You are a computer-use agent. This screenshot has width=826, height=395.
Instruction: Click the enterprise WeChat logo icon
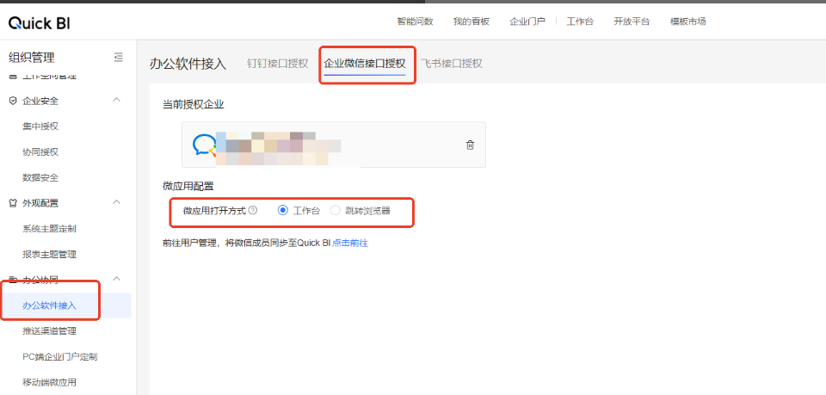(x=204, y=145)
